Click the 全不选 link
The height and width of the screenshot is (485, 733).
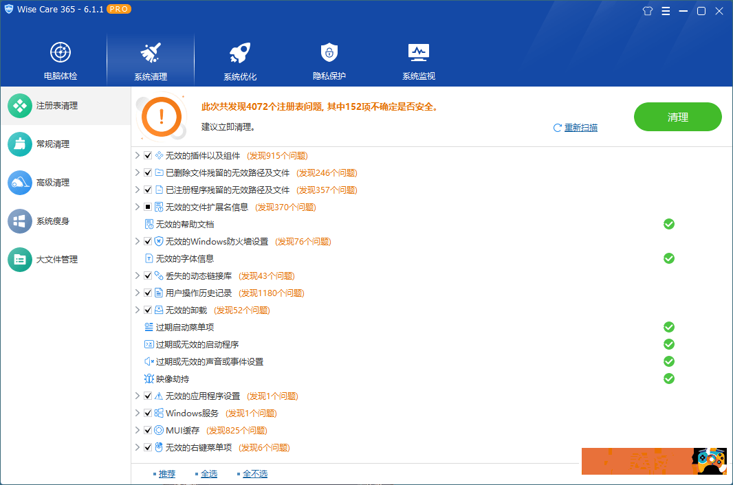pos(255,474)
